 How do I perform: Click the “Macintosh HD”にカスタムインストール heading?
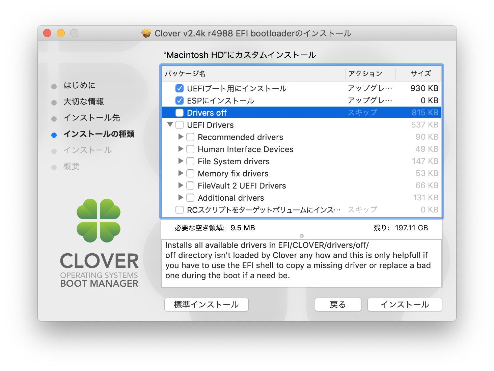[x=240, y=55]
